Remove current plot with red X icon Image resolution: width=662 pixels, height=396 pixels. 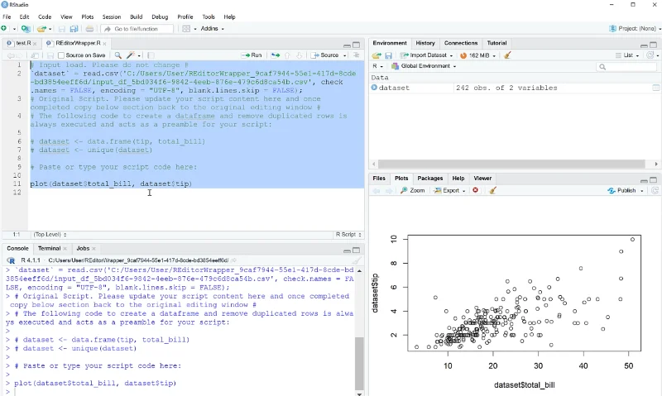click(x=475, y=190)
